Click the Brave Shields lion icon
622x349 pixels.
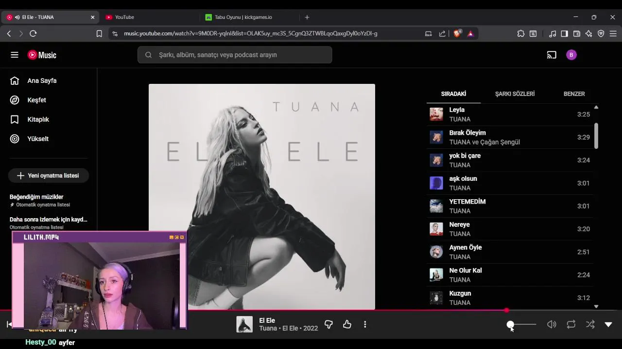click(457, 33)
